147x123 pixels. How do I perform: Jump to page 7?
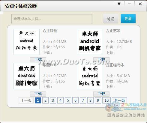[x=83, y=100]
